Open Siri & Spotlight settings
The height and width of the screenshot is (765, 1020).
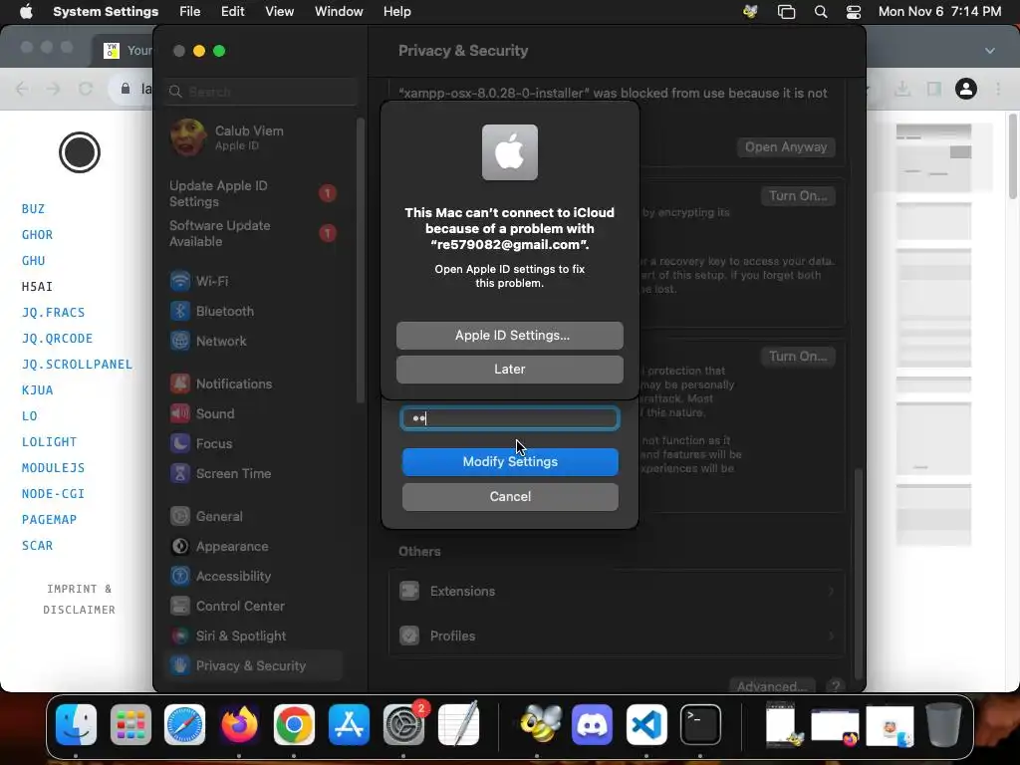click(241, 637)
